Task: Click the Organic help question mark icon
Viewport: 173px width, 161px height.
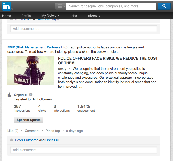Action: (x=31, y=95)
